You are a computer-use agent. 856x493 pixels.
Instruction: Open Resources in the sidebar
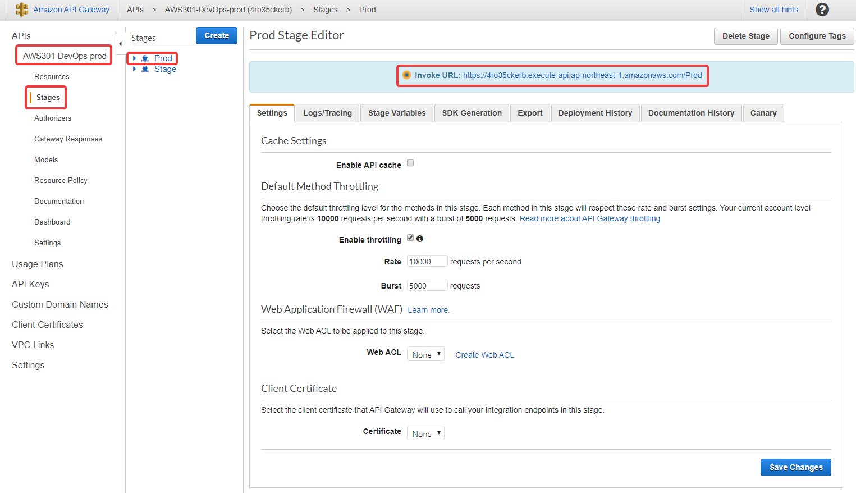(x=52, y=76)
